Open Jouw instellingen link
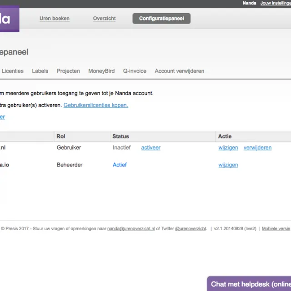 click(276, 3)
